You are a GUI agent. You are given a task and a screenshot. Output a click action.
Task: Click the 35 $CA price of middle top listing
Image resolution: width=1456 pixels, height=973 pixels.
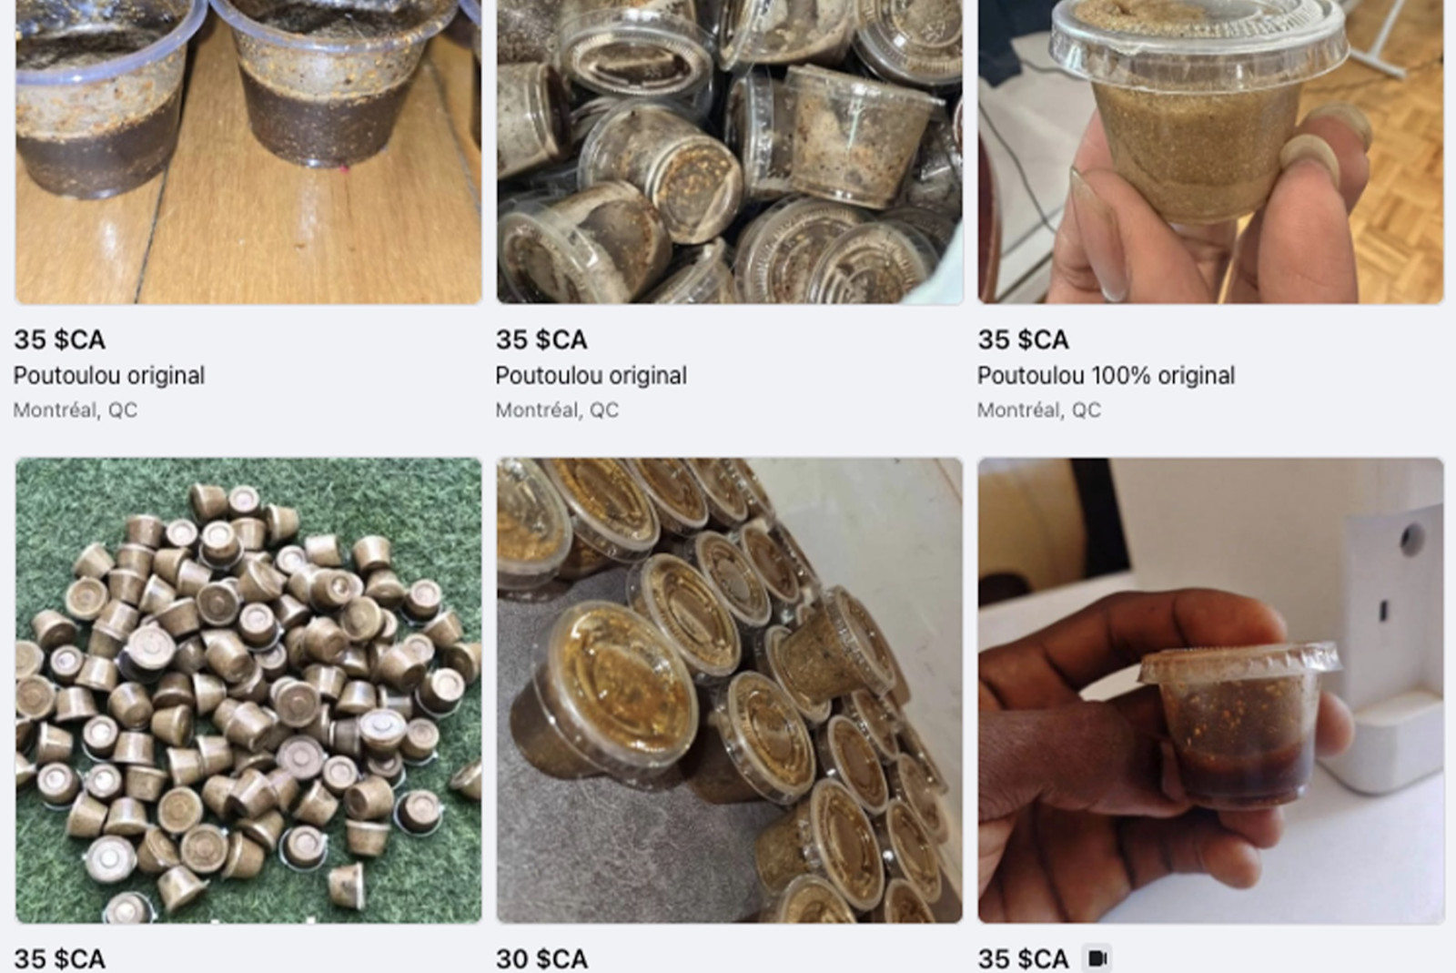point(542,340)
